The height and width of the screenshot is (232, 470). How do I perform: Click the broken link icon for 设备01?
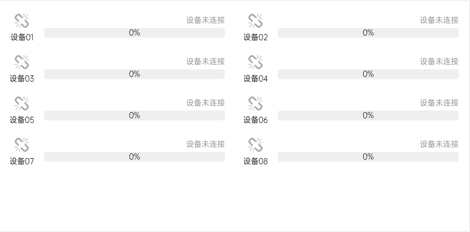[x=22, y=21]
